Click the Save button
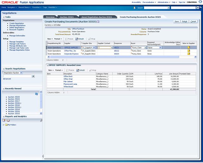 (177, 22)
